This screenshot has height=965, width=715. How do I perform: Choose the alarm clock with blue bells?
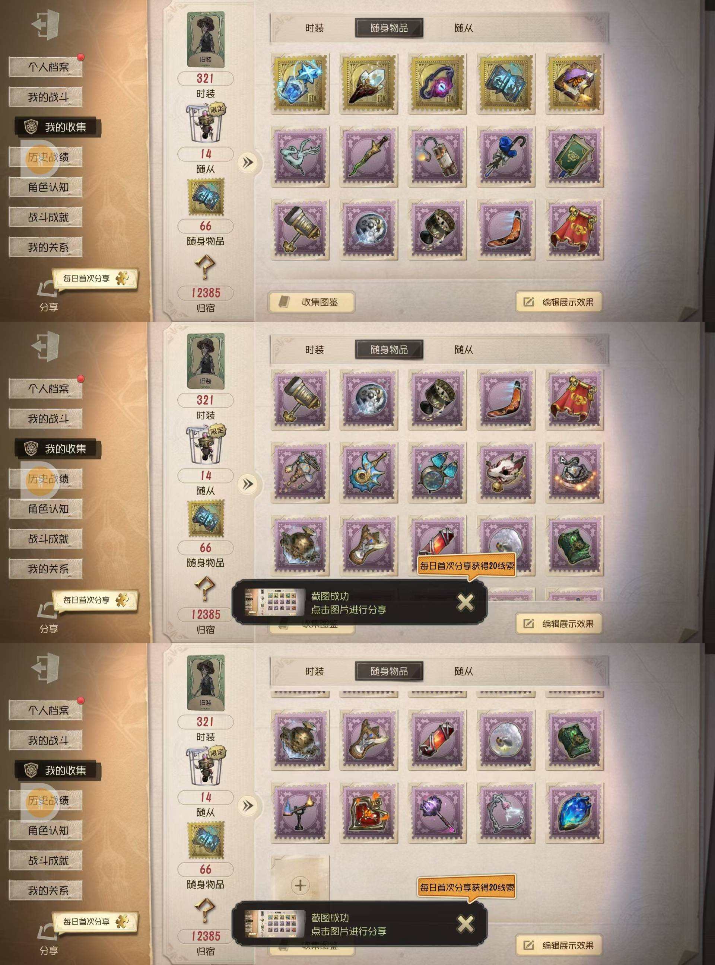coord(437,472)
